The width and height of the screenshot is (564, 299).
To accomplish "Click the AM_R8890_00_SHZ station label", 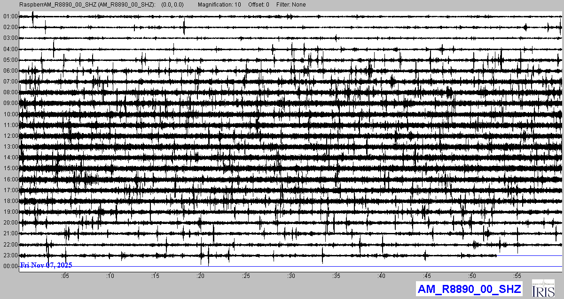I will 469,289.
